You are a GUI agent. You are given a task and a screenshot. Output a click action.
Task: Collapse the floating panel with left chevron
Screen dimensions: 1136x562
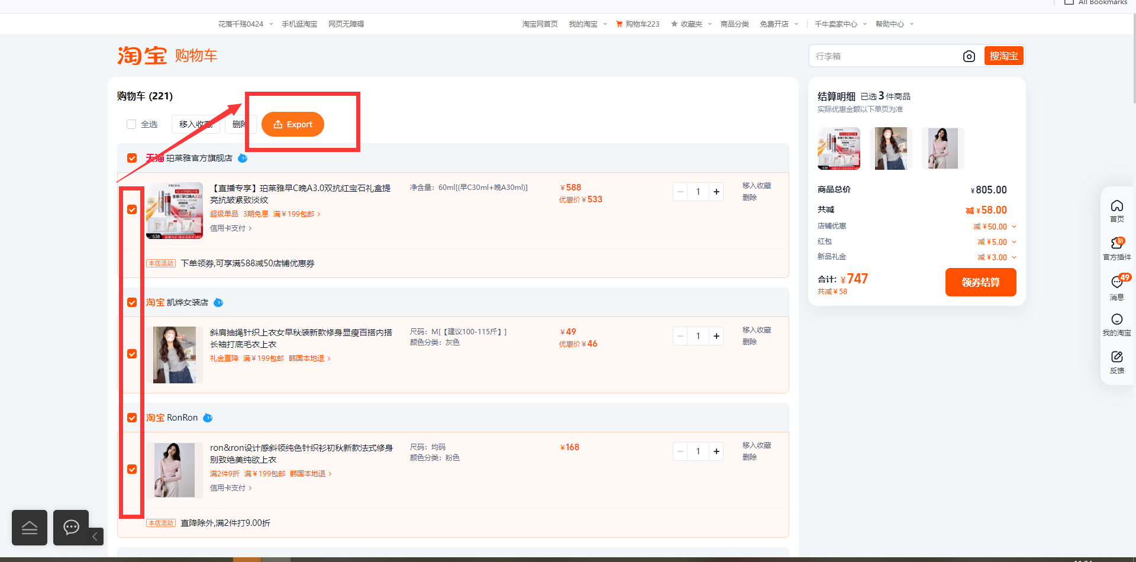[95, 537]
